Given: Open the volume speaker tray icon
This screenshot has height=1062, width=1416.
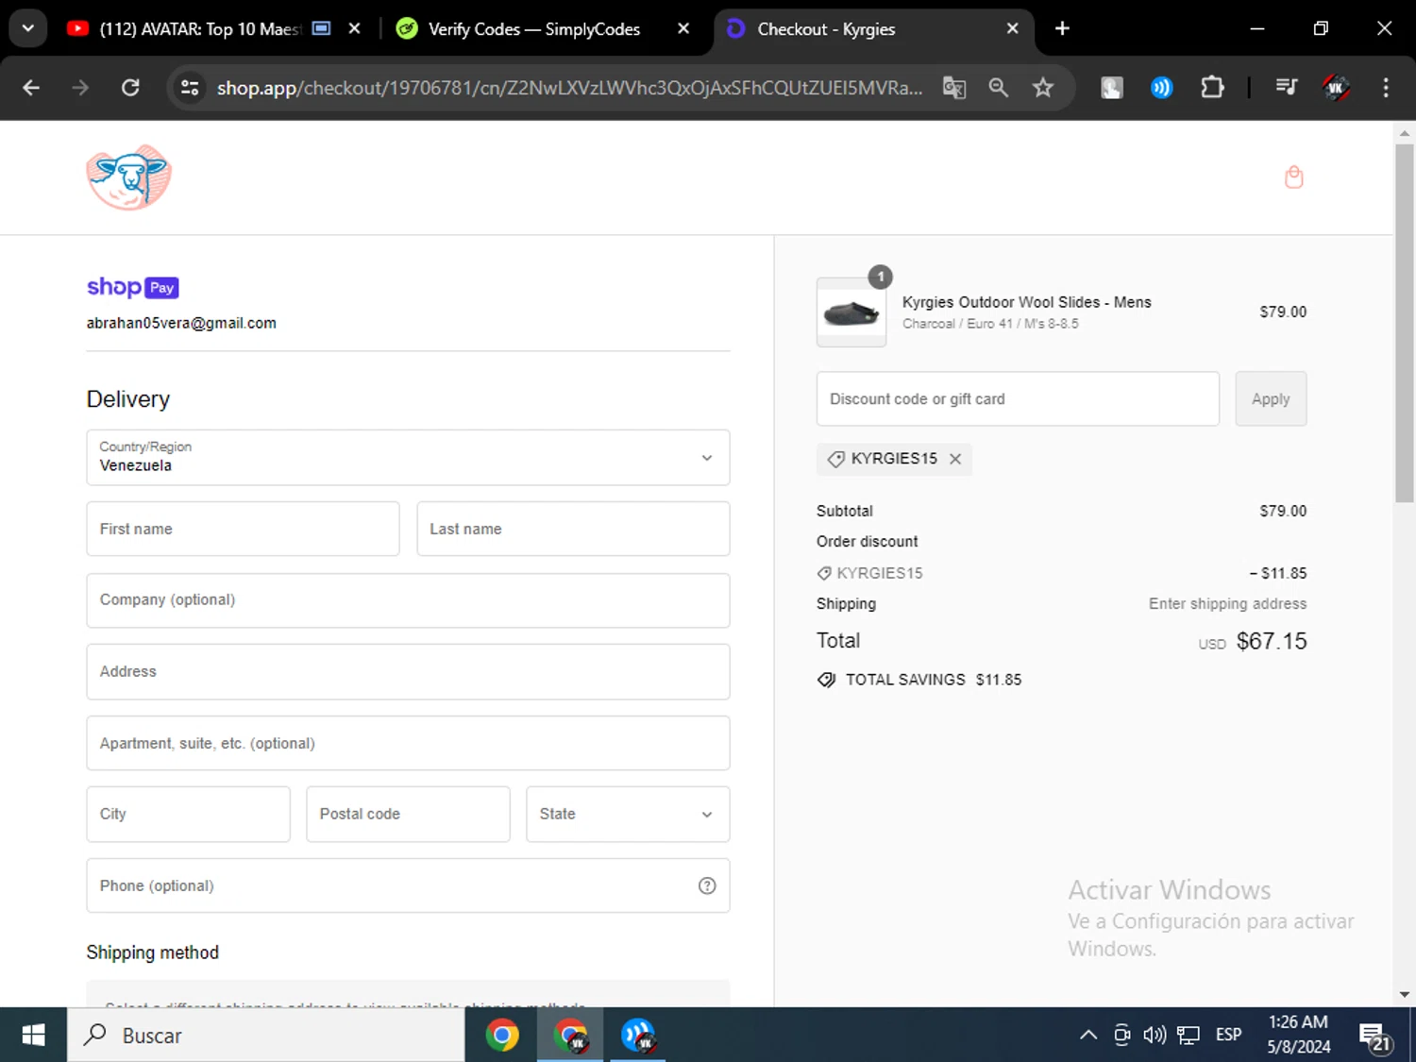Looking at the screenshot, I should (1155, 1035).
